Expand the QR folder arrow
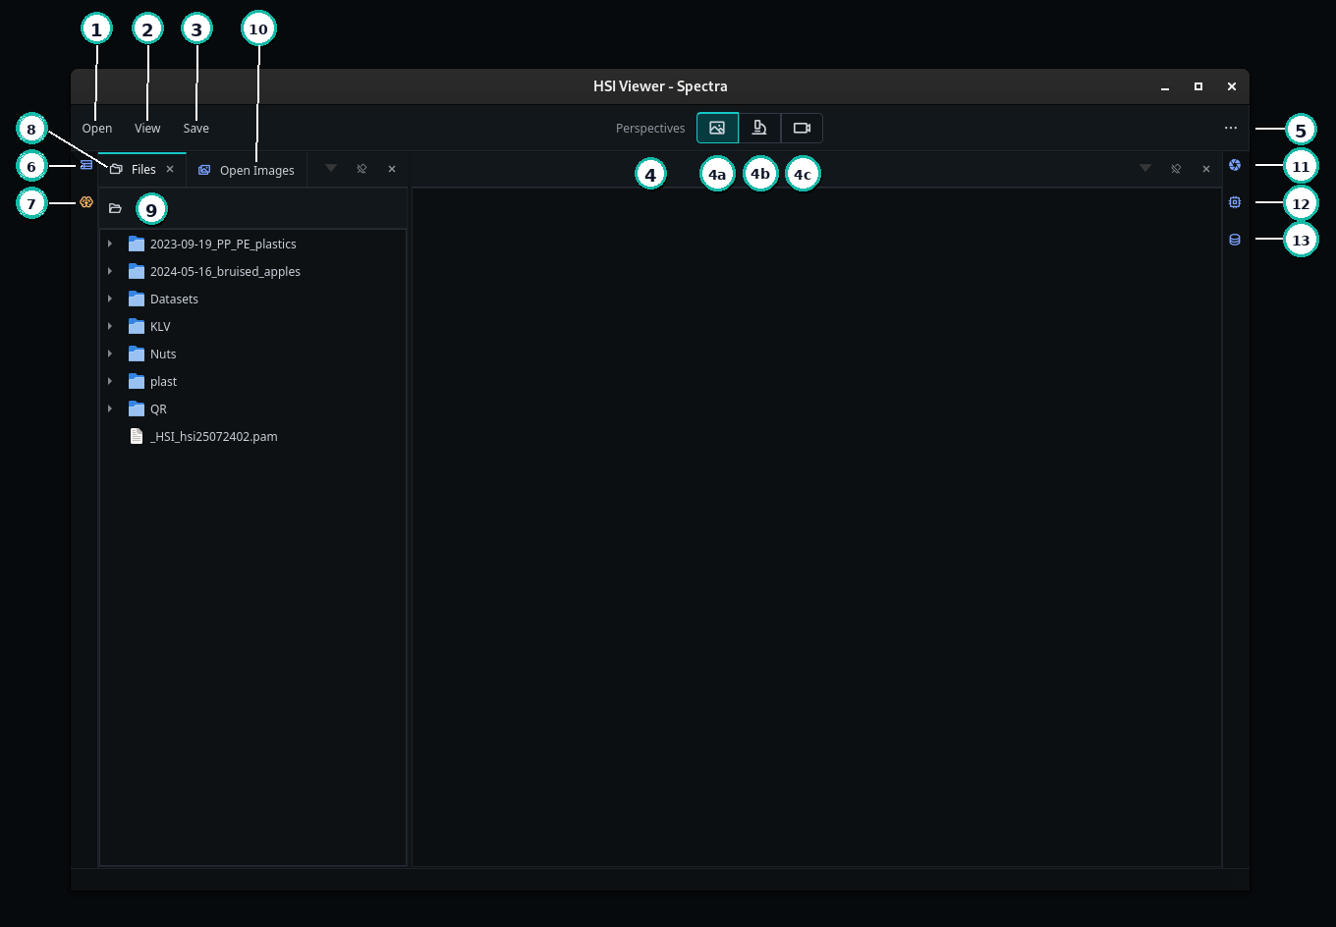This screenshot has width=1336, height=927. pos(110,409)
